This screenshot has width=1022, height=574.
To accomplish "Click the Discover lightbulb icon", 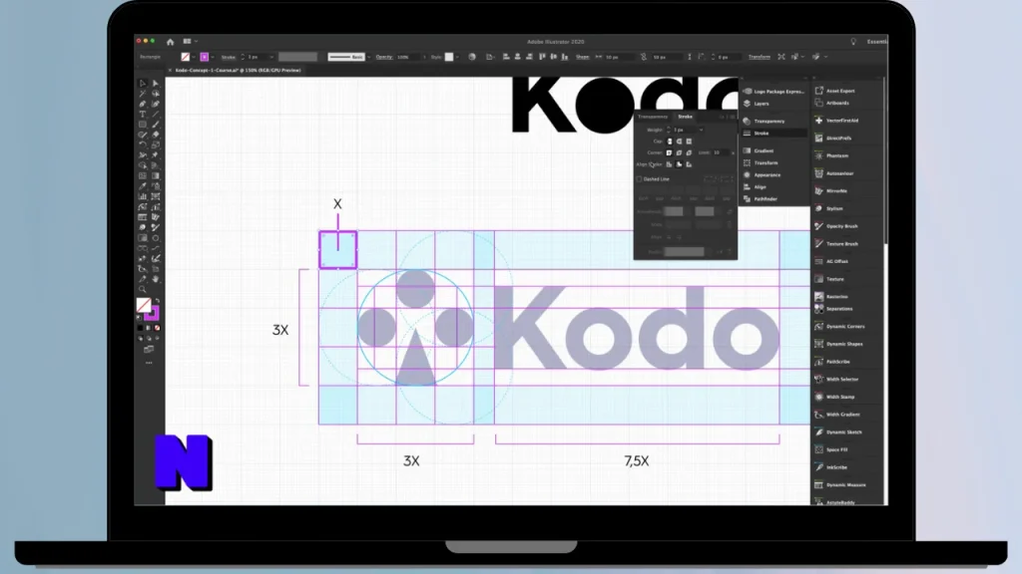I will click(853, 42).
